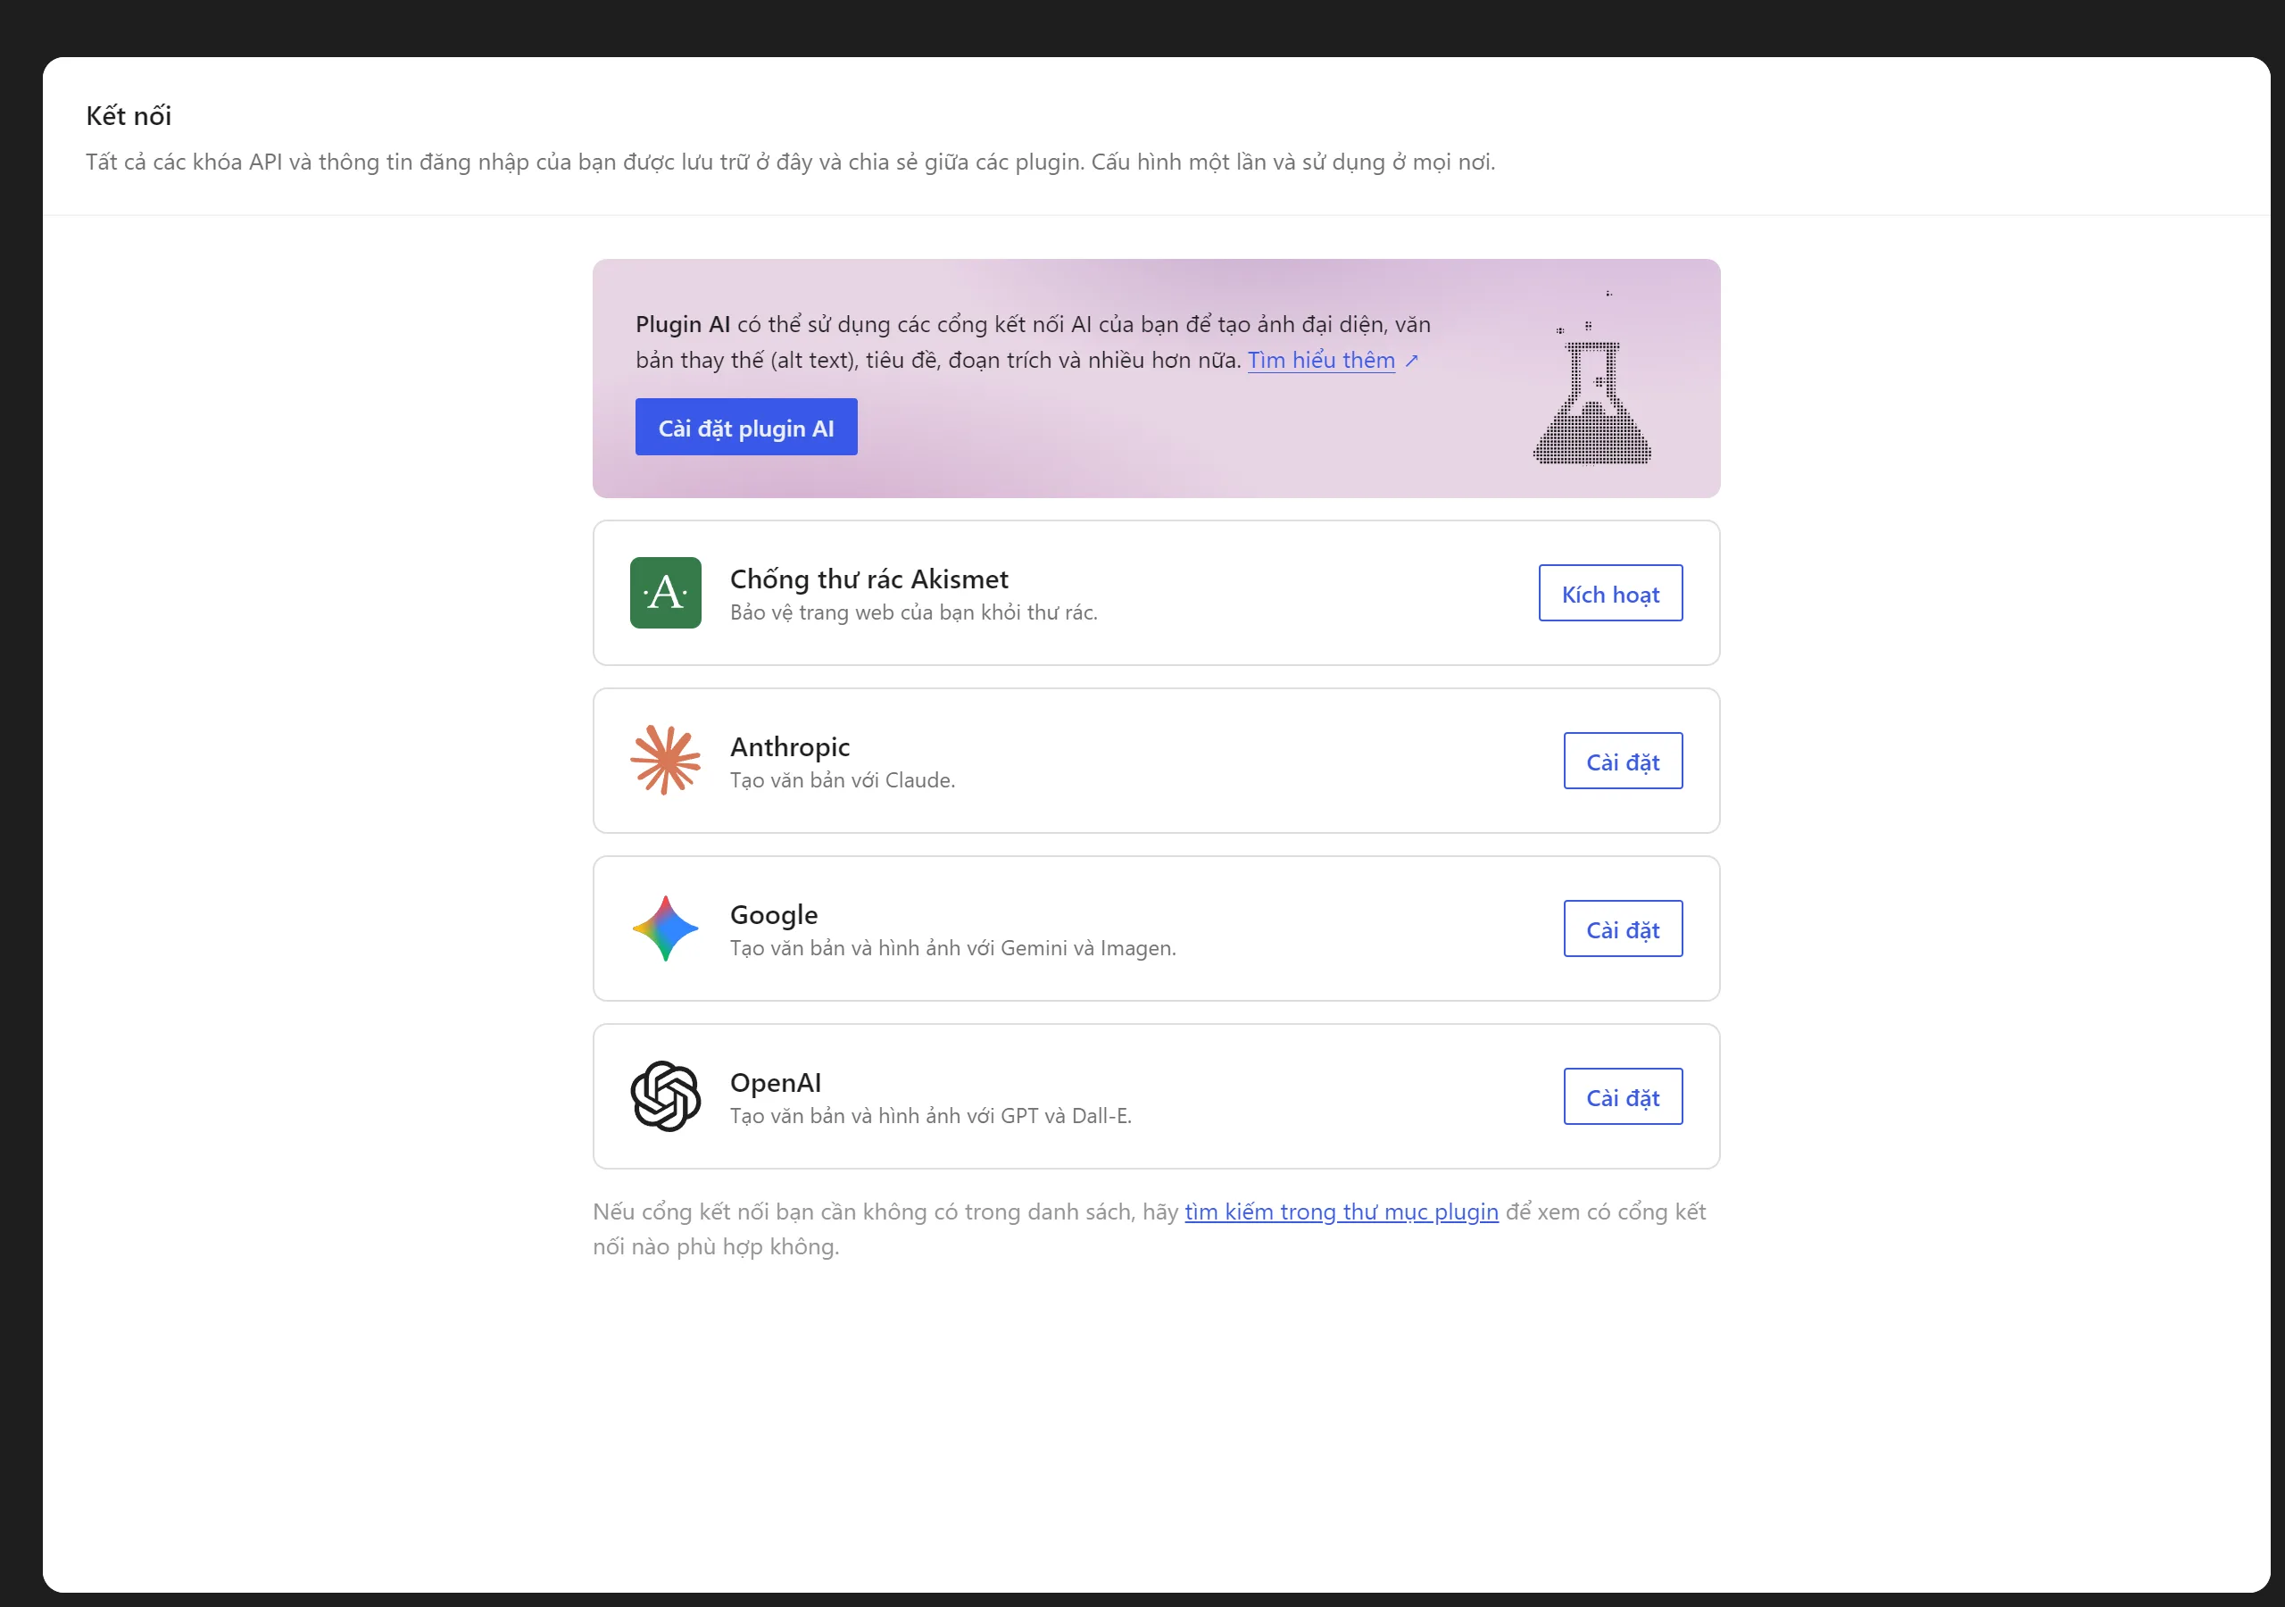Click the Chống thư rác Akismet title

pyautogui.click(x=868, y=579)
